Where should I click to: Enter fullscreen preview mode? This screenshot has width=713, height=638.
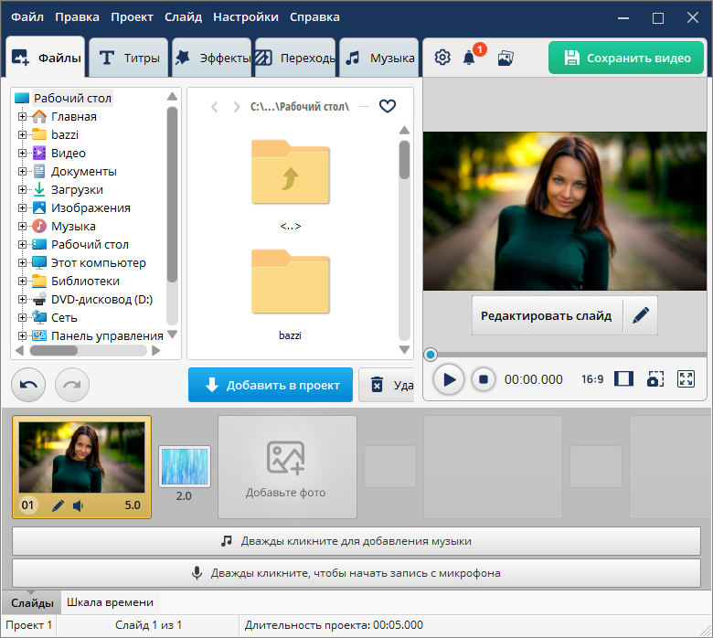click(x=686, y=378)
